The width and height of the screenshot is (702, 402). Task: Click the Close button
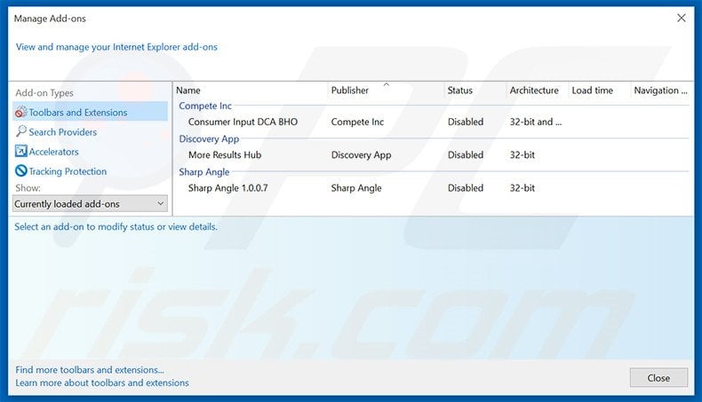(658, 378)
